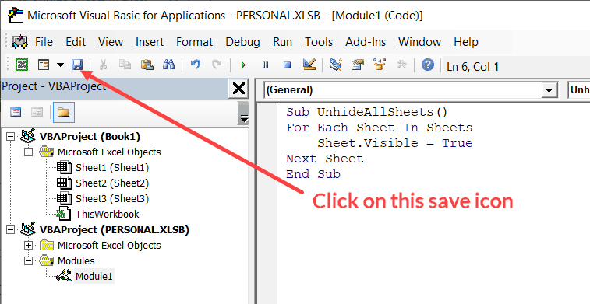
Task: Click Project pane toolbar overflow arrow
Action: [244, 120]
